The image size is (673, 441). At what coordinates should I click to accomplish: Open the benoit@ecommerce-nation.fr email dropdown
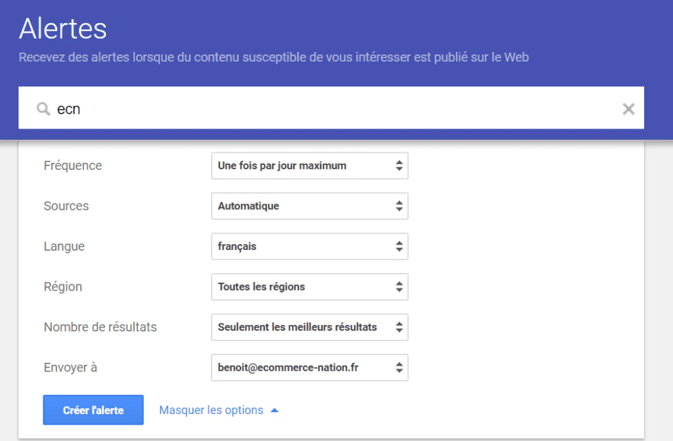310,367
